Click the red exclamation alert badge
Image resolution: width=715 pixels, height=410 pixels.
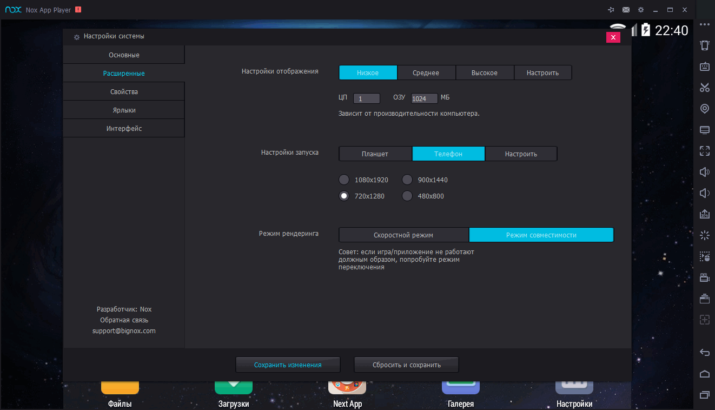[x=78, y=10]
